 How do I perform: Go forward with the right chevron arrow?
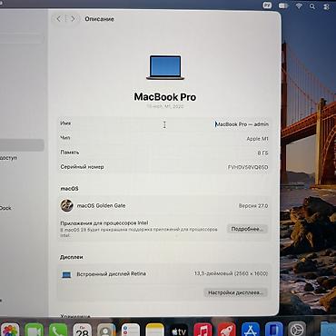(x=73, y=19)
